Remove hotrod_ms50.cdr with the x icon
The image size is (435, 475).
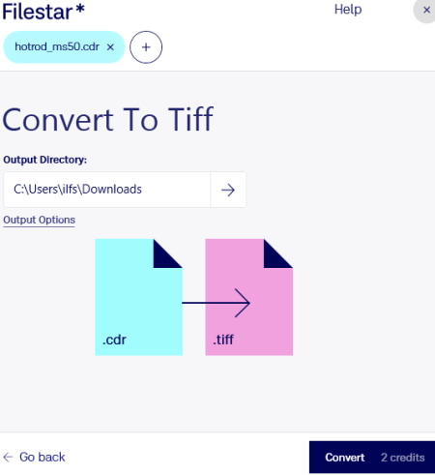[x=110, y=47]
